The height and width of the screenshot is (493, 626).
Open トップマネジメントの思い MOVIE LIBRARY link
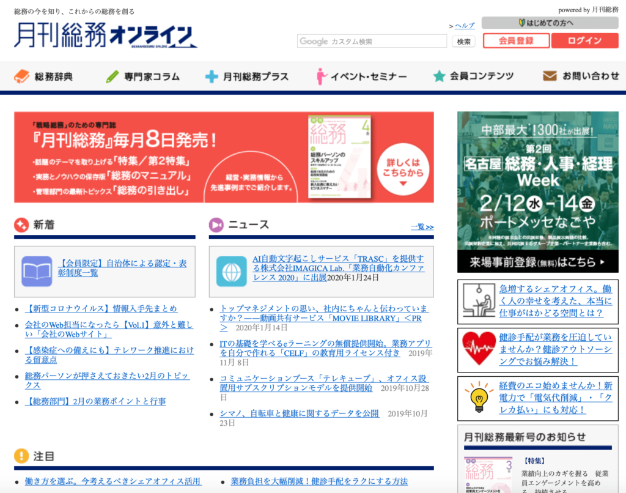click(324, 318)
